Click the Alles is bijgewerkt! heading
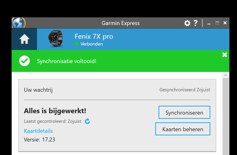 pyautogui.click(x=55, y=111)
